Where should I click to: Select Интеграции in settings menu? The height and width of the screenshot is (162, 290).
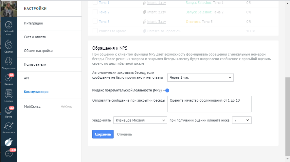[33, 23]
